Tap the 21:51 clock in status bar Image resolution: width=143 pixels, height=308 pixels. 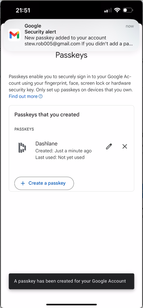pyautogui.click(x=23, y=10)
